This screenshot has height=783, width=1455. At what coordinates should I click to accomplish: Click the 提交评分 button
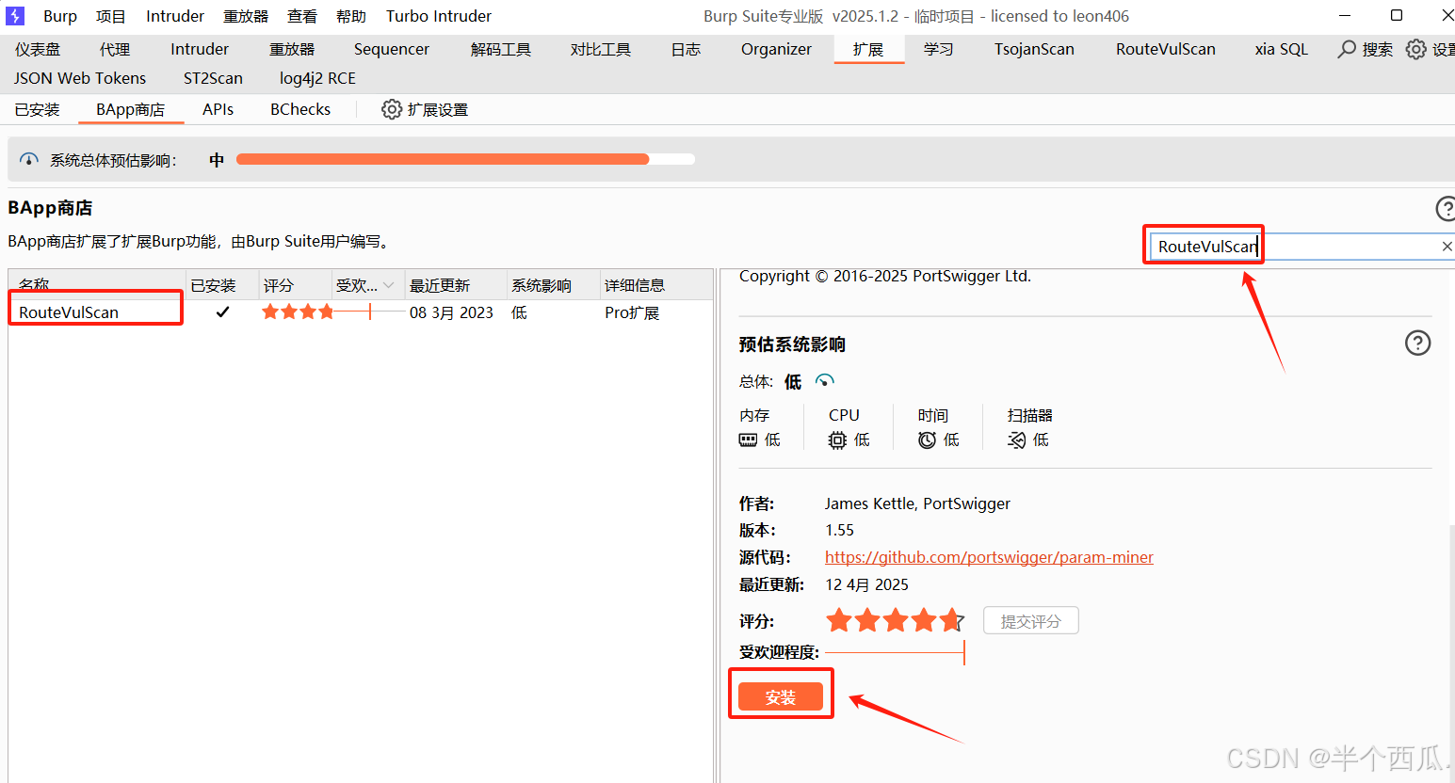pos(1030,621)
